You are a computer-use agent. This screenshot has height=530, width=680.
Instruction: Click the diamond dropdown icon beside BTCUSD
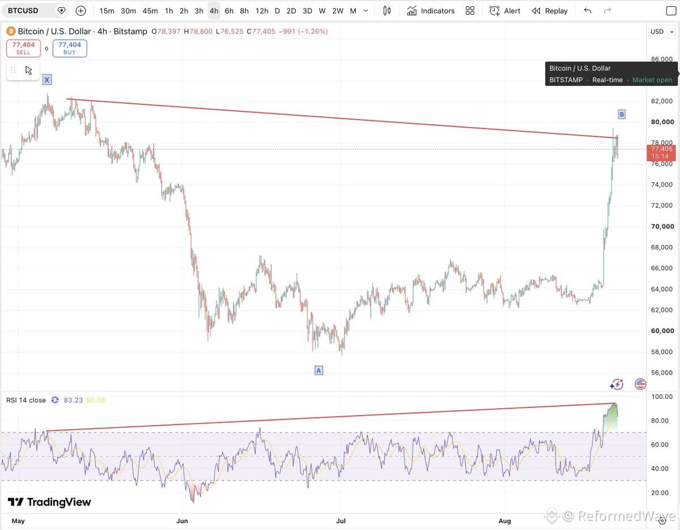(x=62, y=11)
